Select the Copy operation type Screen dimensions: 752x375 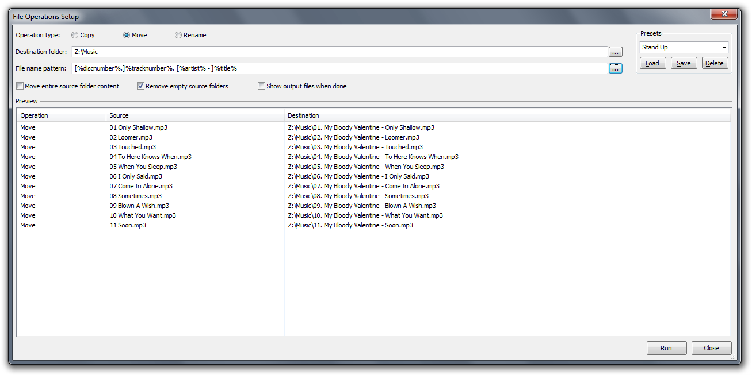75,35
